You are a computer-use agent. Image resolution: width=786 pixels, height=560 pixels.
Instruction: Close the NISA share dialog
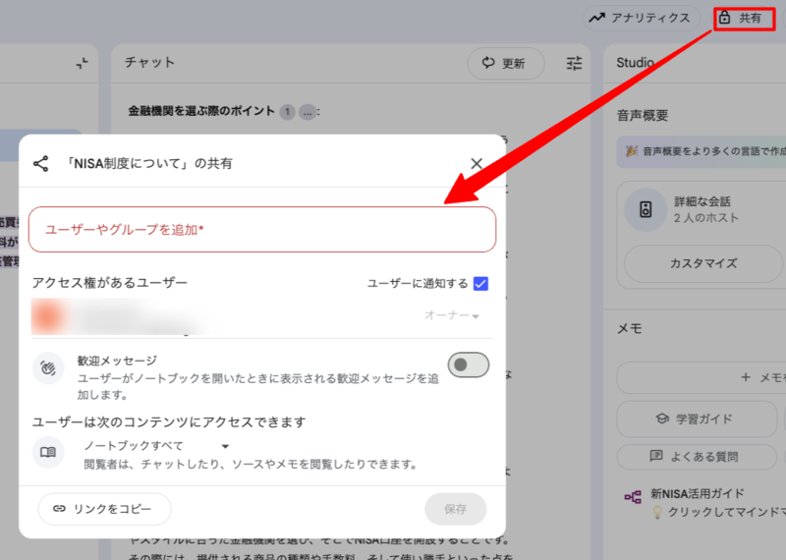(x=477, y=163)
